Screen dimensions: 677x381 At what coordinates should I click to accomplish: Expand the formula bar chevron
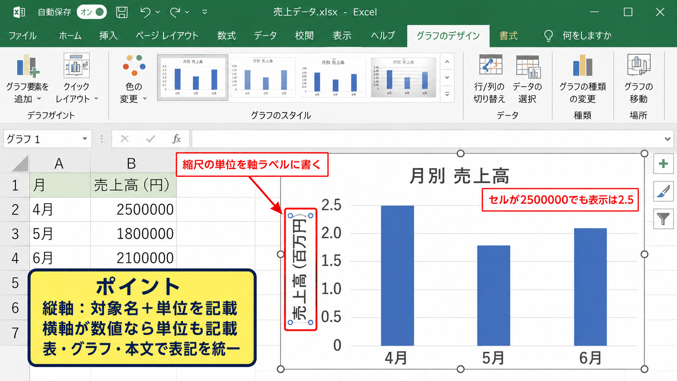point(668,139)
